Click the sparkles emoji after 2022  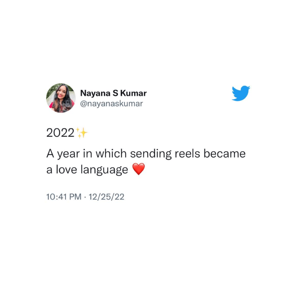point(82,133)
